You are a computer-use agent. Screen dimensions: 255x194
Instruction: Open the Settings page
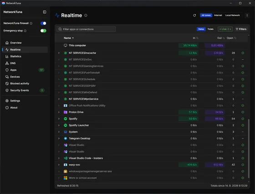click(x=25, y=101)
